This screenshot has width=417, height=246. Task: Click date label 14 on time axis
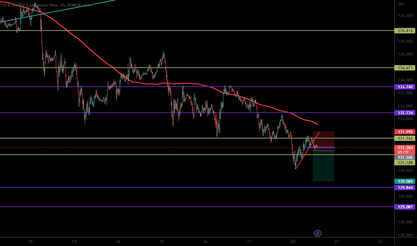tap(118, 242)
